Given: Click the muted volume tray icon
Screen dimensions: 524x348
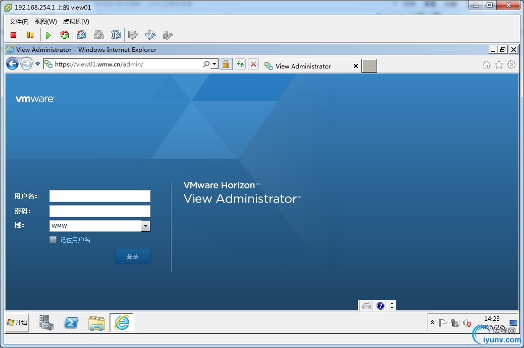Looking at the screenshot, I should (x=467, y=323).
